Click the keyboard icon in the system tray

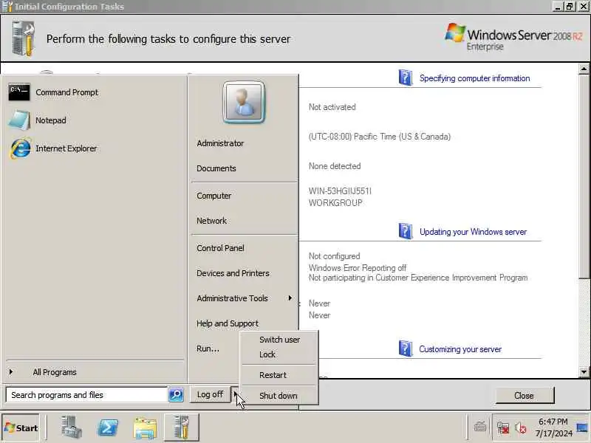pyautogui.click(x=479, y=427)
